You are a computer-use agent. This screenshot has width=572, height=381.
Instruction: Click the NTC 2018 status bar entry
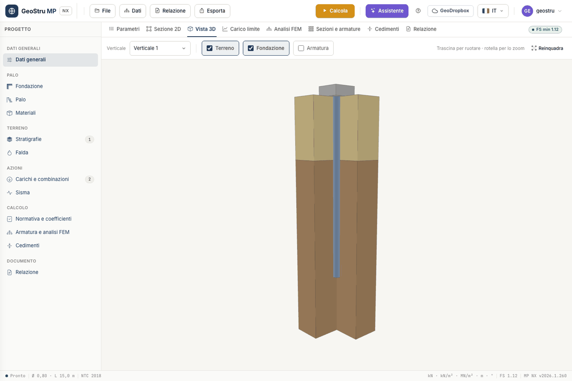(91, 376)
